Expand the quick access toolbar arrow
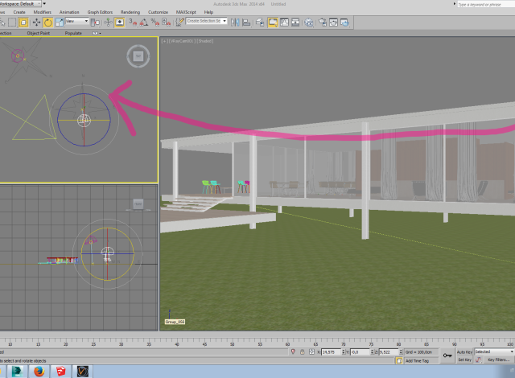This screenshot has width=515, height=378. (44, 3)
